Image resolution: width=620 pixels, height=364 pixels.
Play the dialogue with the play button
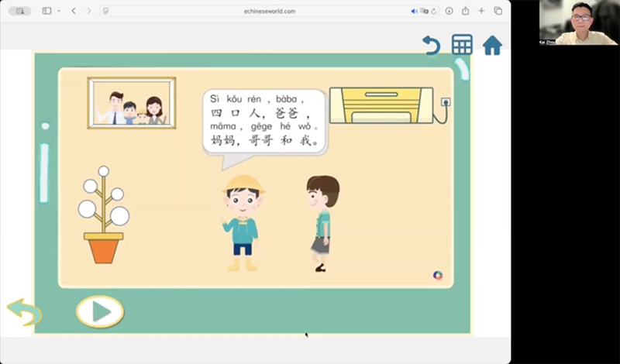pos(100,311)
